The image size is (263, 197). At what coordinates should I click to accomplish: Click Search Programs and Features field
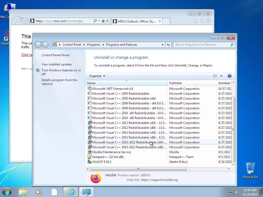(x=202, y=45)
